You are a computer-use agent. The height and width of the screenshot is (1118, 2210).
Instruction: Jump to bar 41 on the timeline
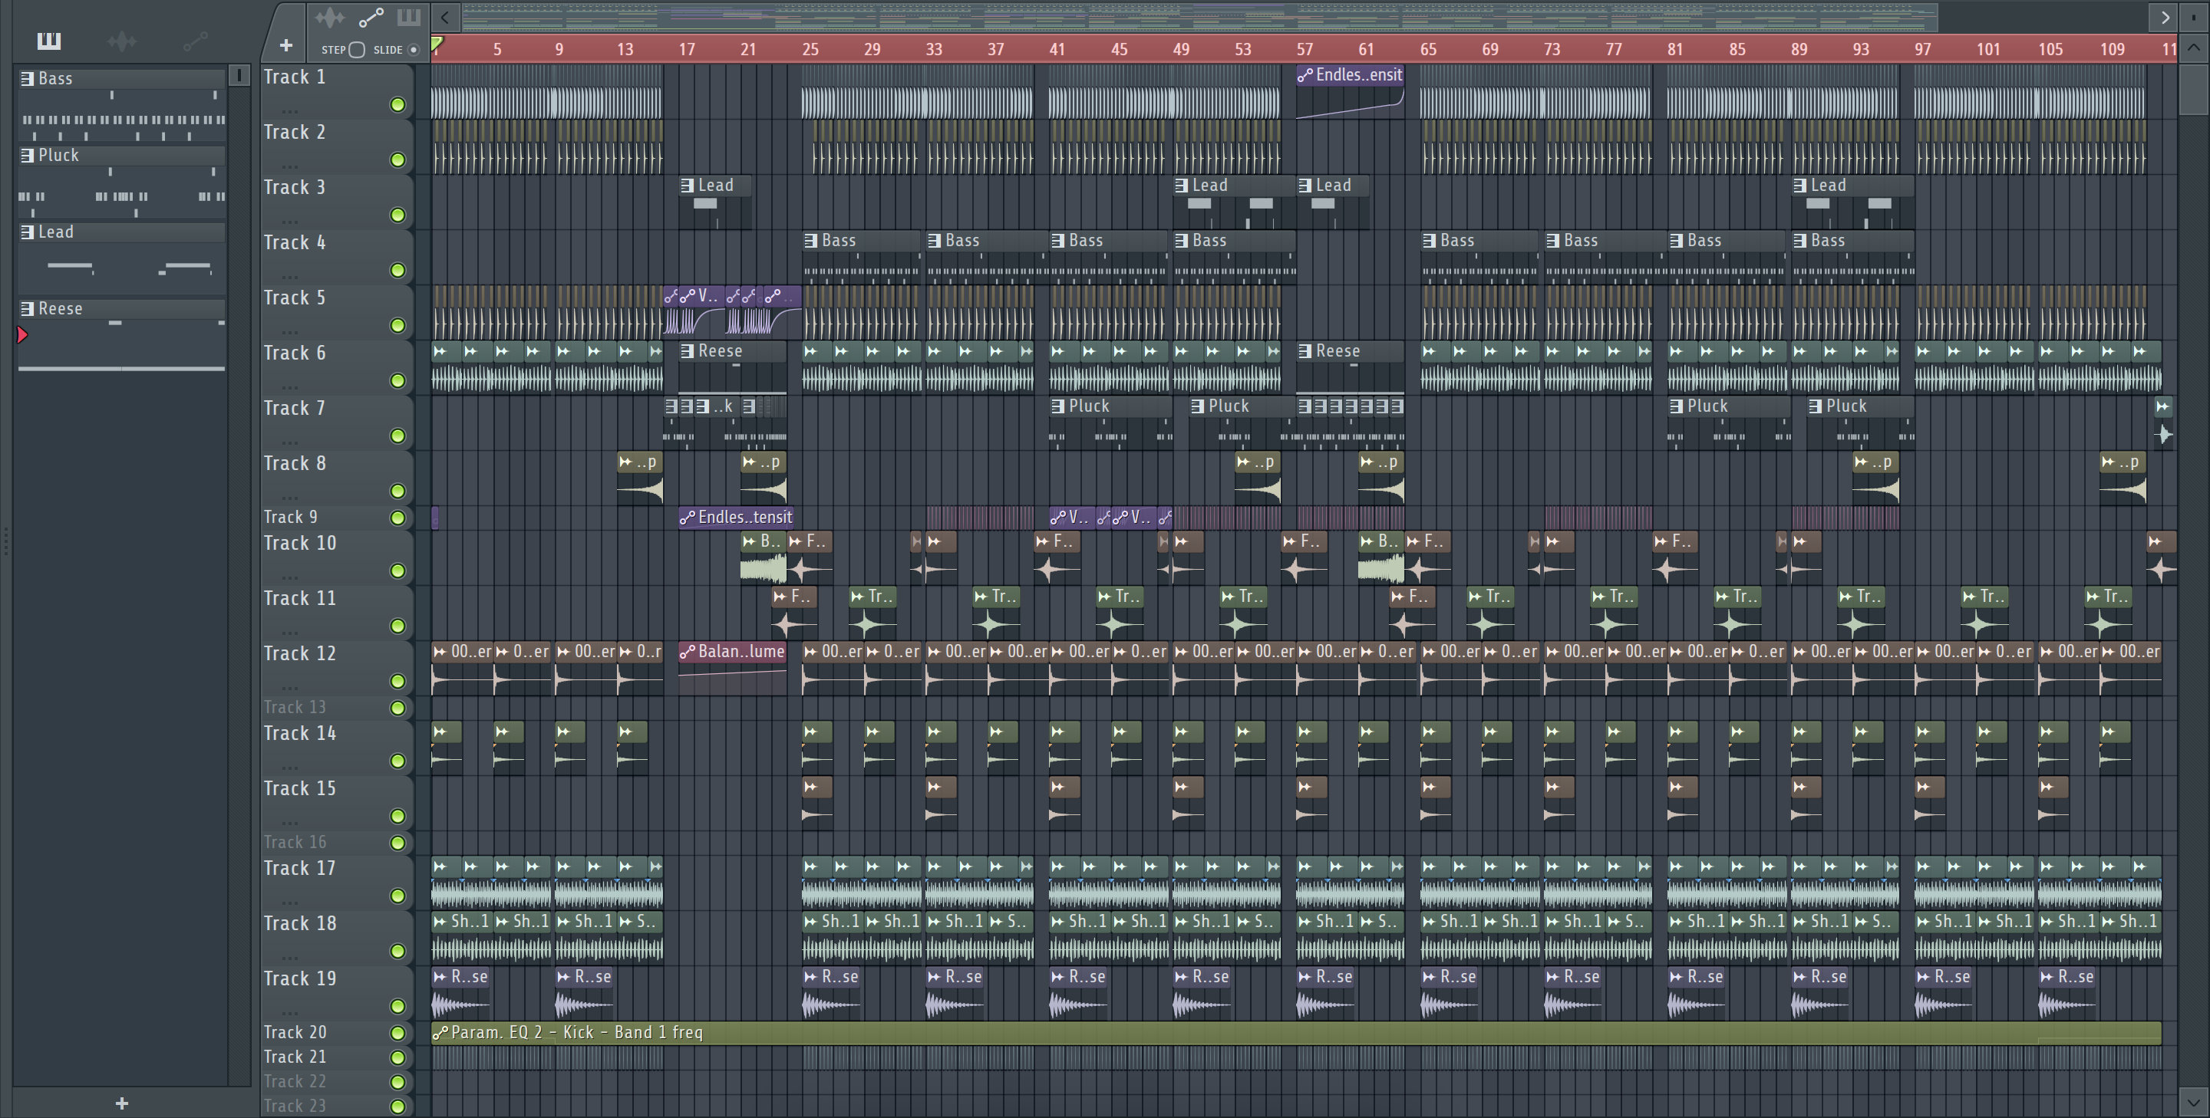pos(1057,49)
